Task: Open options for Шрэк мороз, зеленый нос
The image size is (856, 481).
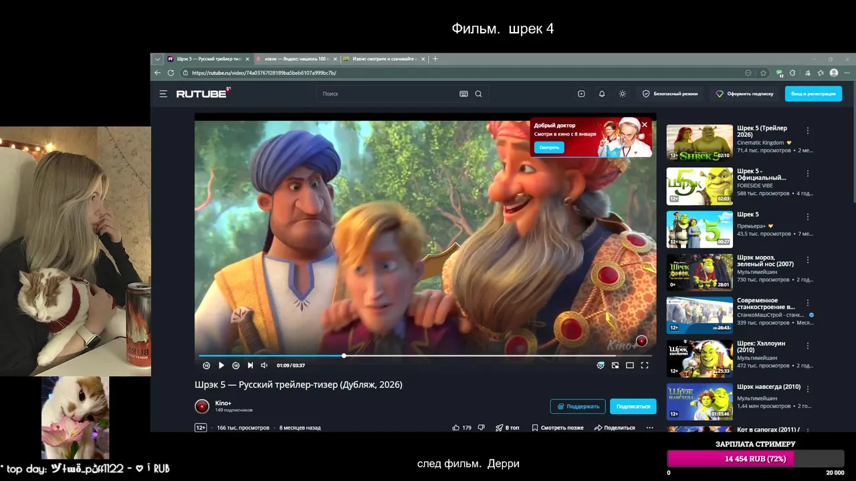Action: click(808, 260)
